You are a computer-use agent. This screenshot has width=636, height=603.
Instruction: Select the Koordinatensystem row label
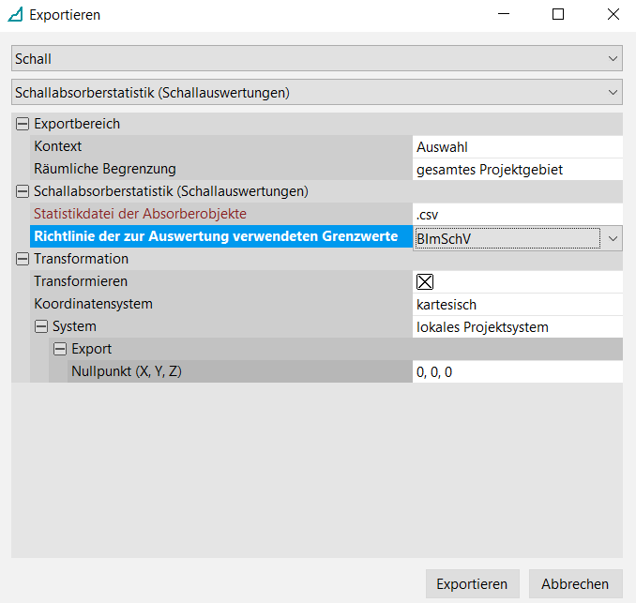click(93, 304)
